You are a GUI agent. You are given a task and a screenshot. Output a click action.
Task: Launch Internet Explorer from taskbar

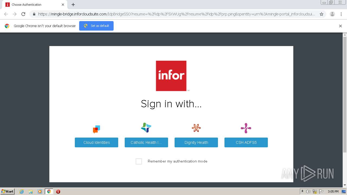point(21,191)
